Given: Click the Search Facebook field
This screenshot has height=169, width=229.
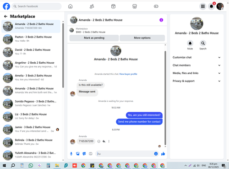Looking at the screenshot, I should tap(37, 6).
